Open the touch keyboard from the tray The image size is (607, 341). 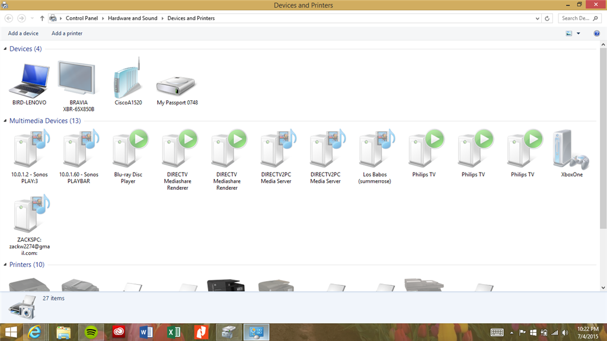(x=497, y=333)
